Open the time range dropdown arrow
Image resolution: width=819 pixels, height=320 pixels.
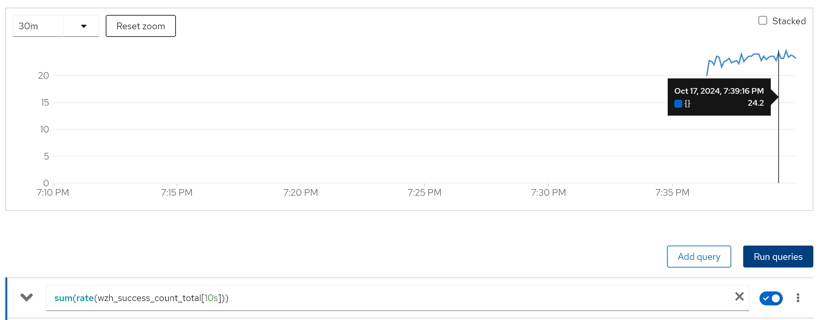click(x=83, y=26)
